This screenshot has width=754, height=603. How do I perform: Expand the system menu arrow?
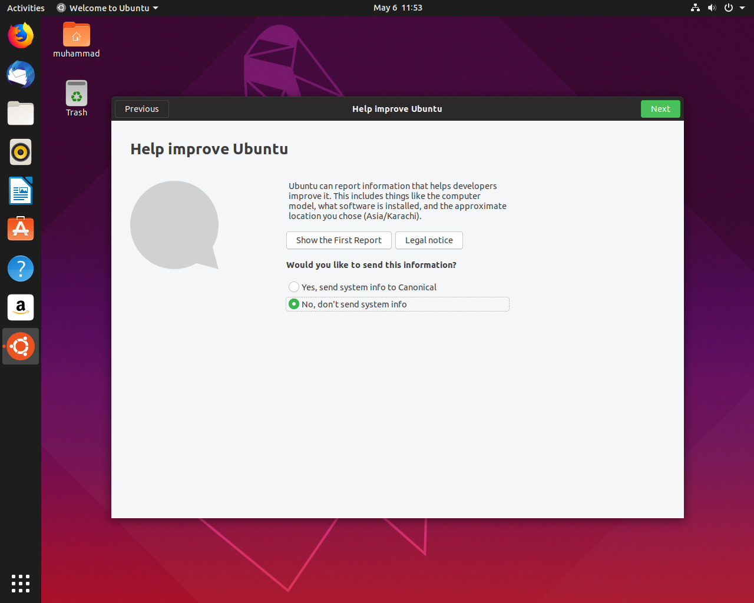point(742,8)
